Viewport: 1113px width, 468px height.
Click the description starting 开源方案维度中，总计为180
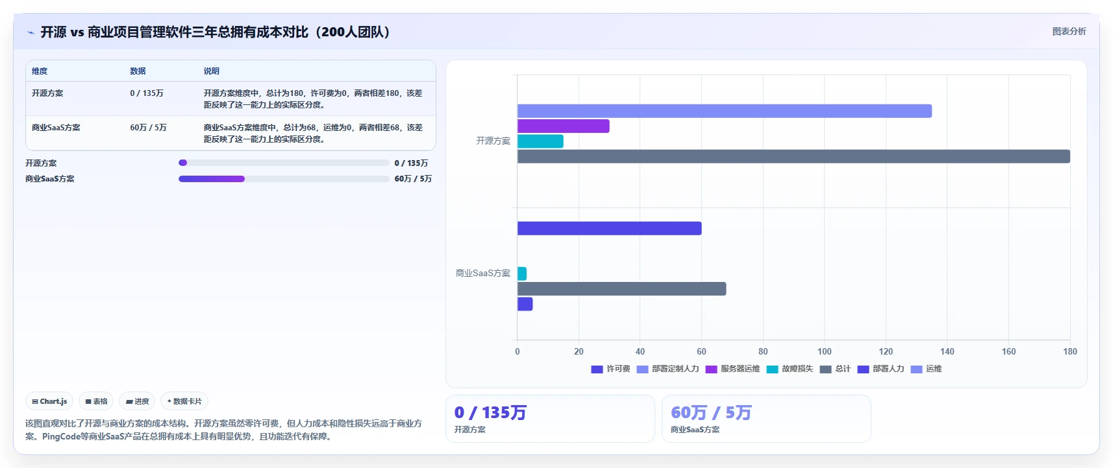click(x=313, y=99)
